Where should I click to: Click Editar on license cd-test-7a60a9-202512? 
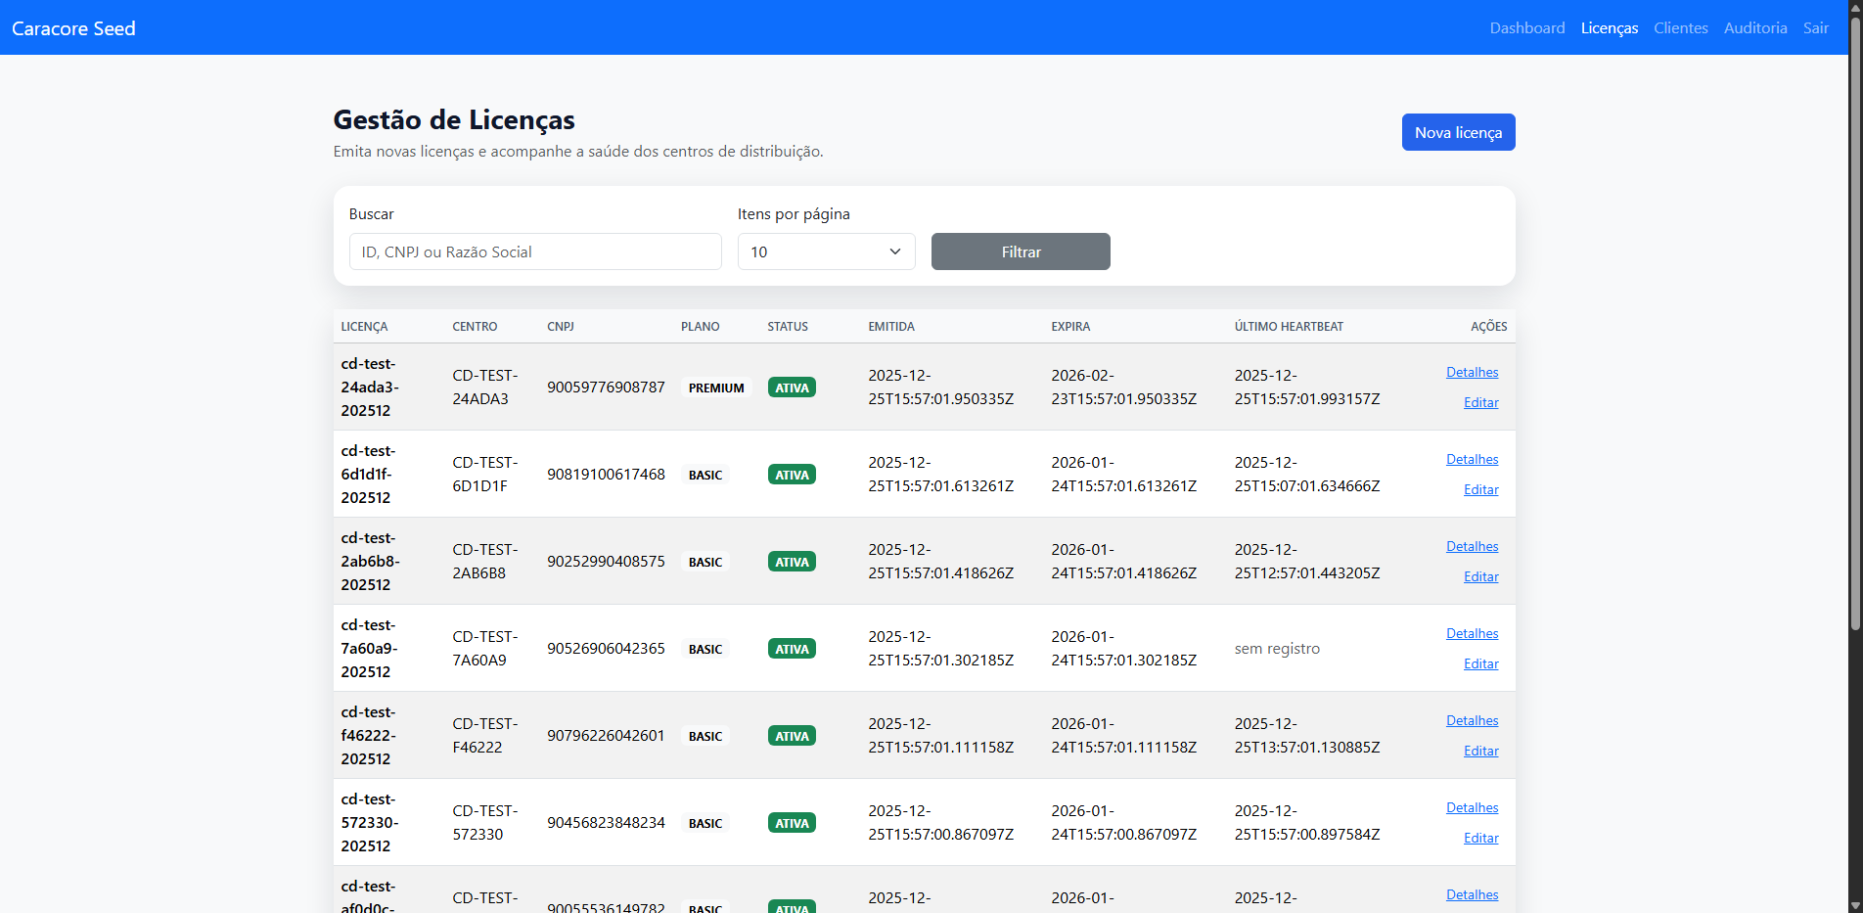1480,663
